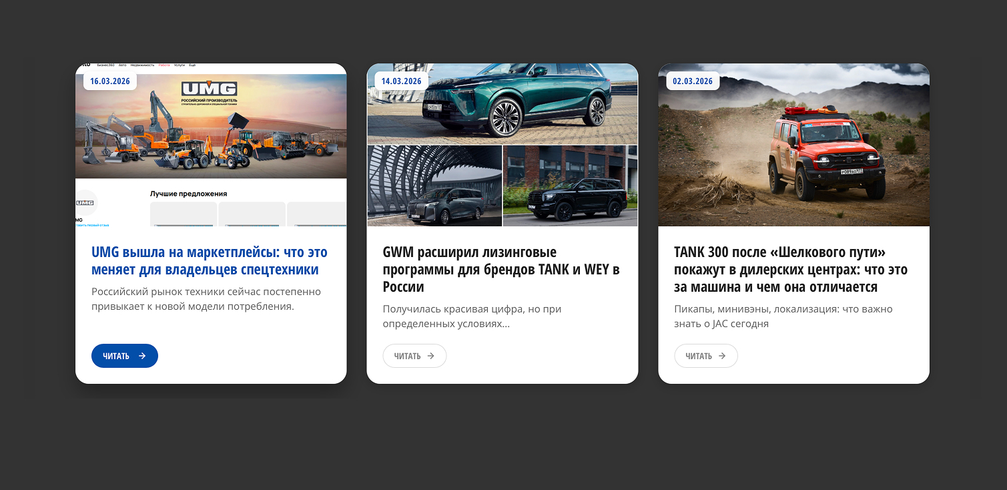The height and width of the screenshot is (490, 1007).
Task: Open the GWM green SUV collage thumbnail
Action: coord(502,145)
